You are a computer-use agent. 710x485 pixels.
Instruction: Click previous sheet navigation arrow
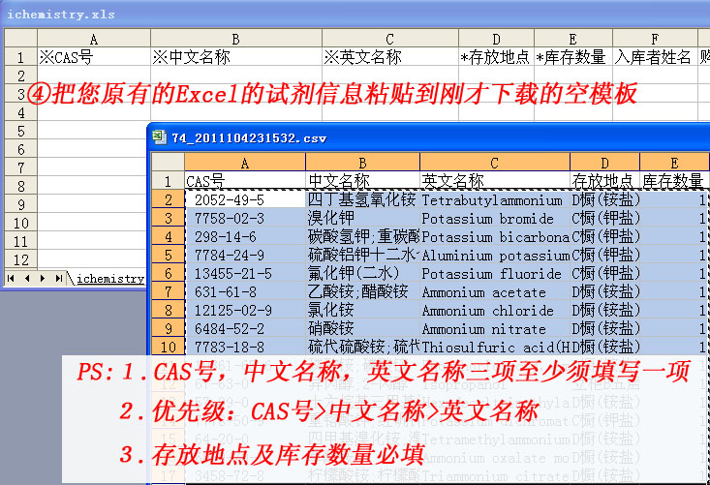point(26,279)
